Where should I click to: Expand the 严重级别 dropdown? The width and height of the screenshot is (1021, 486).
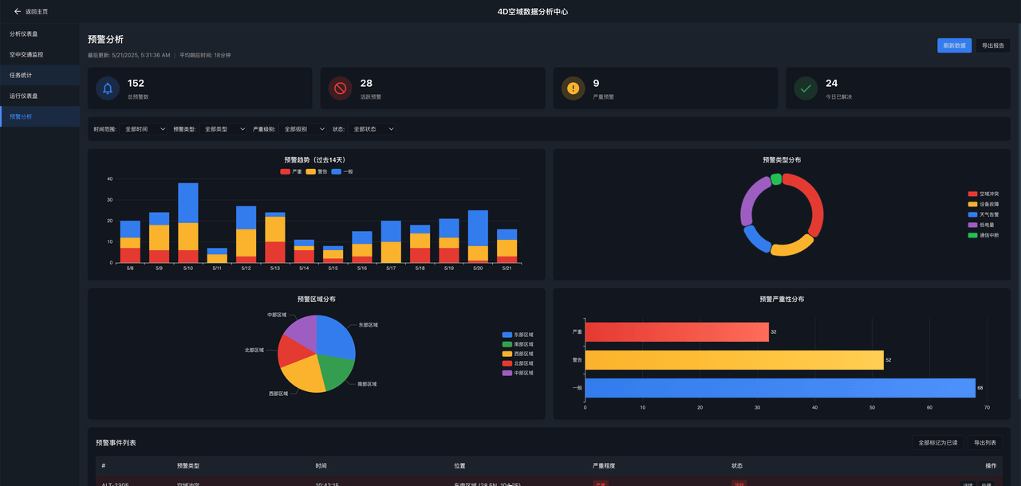[x=304, y=129]
